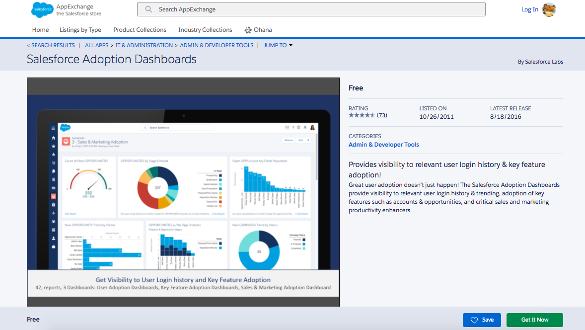
Task: Click the Get Visibility to User Login caption
Action: [183, 280]
